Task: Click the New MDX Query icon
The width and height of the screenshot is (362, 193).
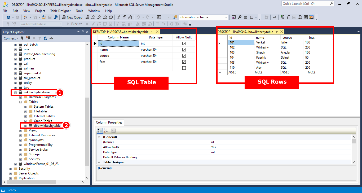Action: (x=93, y=17)
